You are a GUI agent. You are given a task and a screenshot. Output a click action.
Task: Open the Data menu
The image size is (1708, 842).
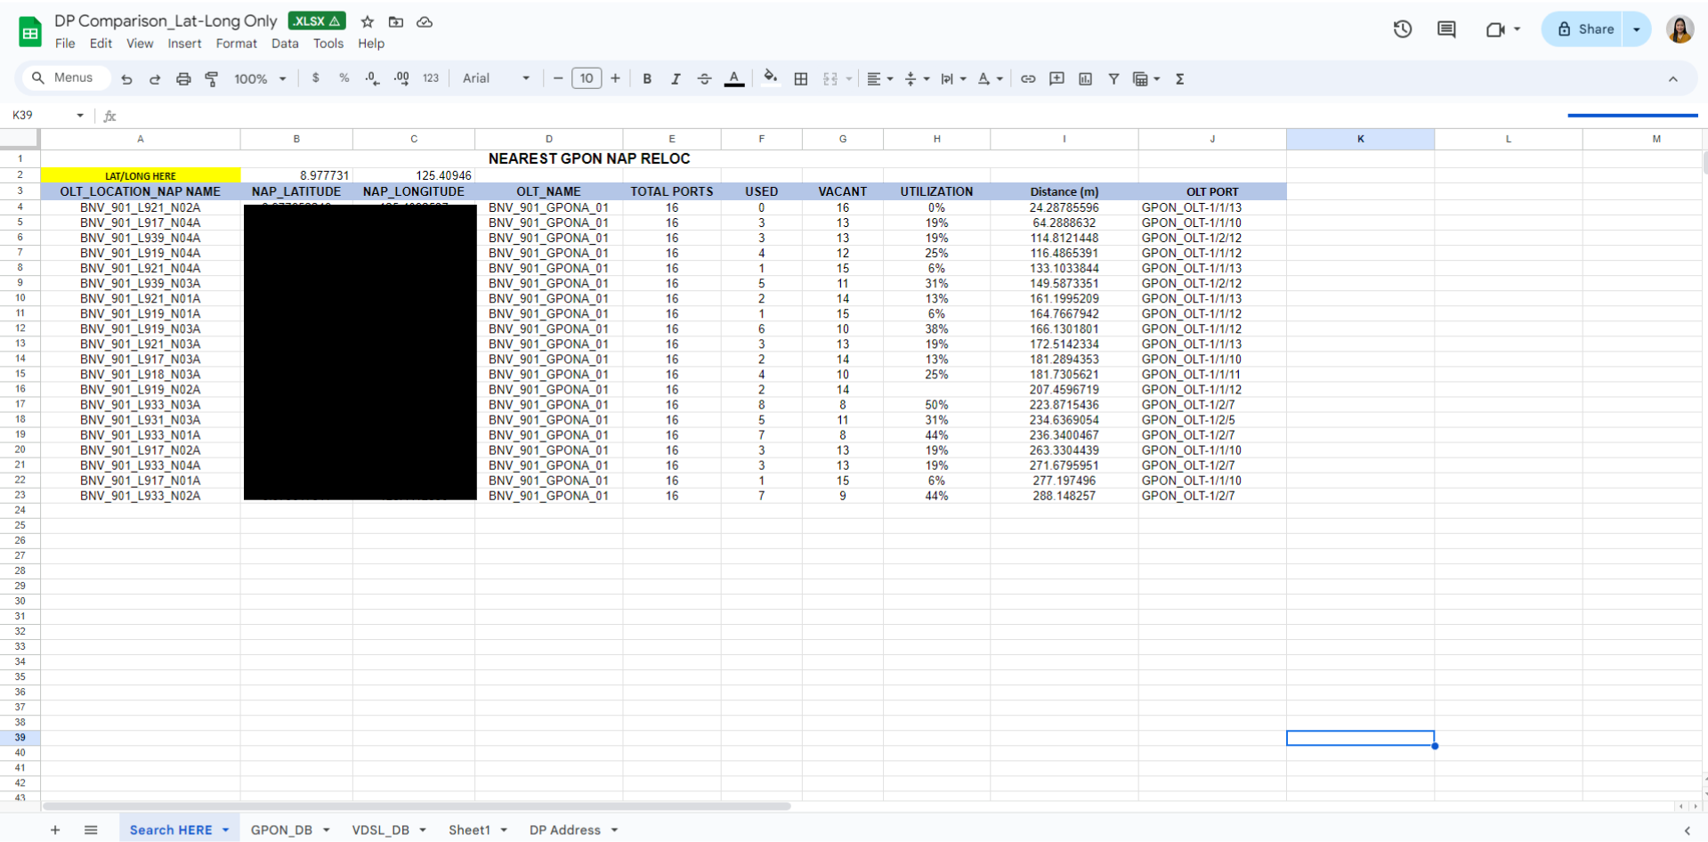tap(285, 44)
